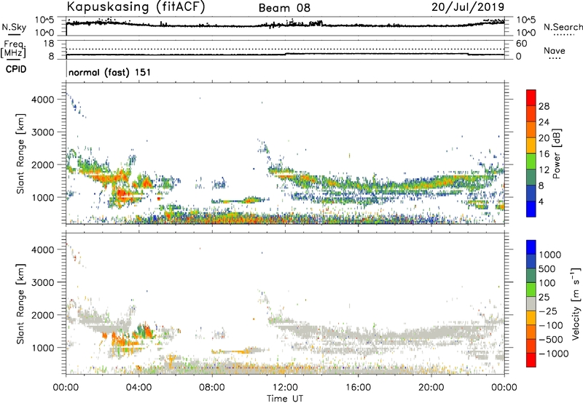
Task: Select the CPID row label
Action: click(16, 69)
